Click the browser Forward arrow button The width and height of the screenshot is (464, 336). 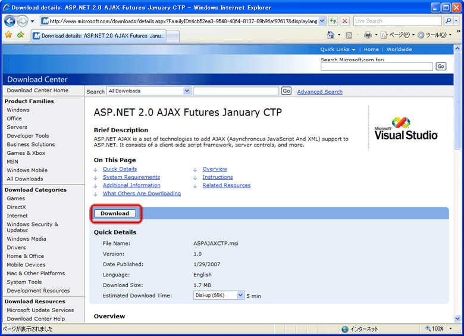(22, 21)
